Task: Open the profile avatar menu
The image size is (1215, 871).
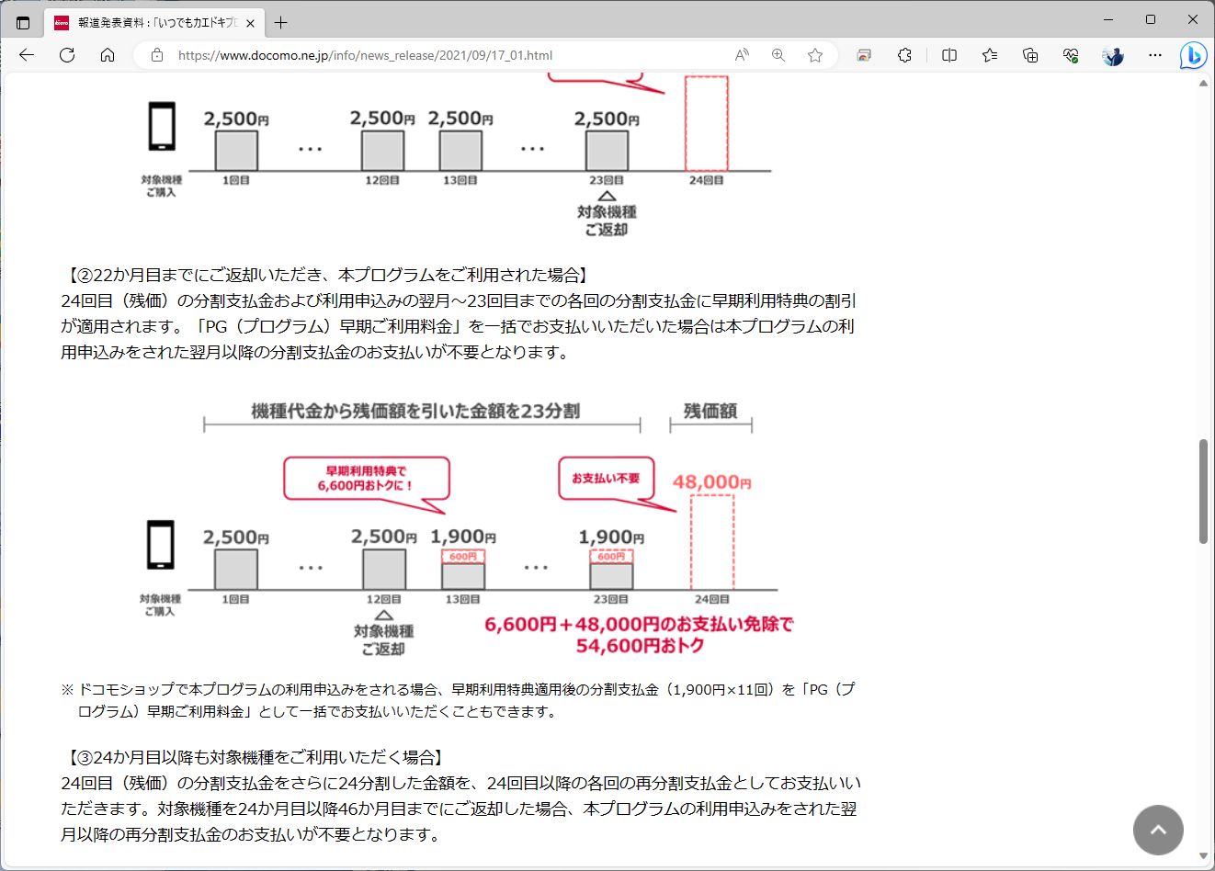Action: pyautogui.click(x=1112, y=55)
